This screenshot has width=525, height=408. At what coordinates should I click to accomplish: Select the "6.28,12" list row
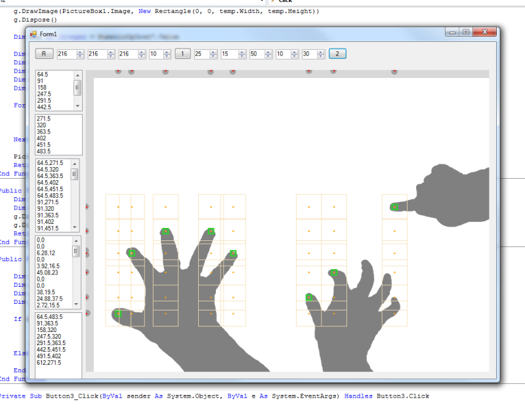click(x=46, y=253)
